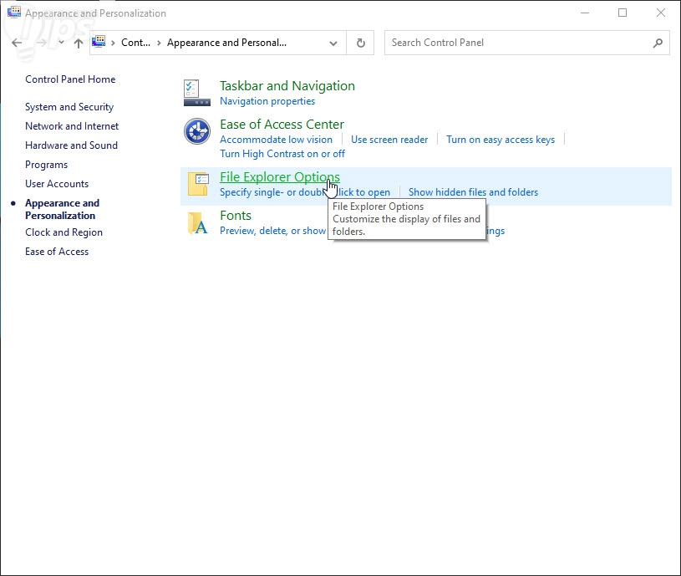Click the Taskbar and Navigation icon
Screen dimensions: 681x576
196,92
